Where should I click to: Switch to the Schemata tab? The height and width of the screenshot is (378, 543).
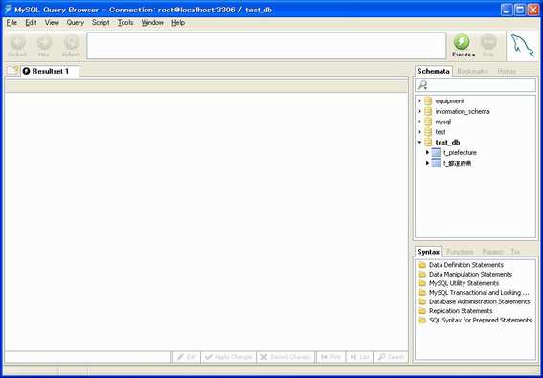pyautogui.click(x=433, y=72)
